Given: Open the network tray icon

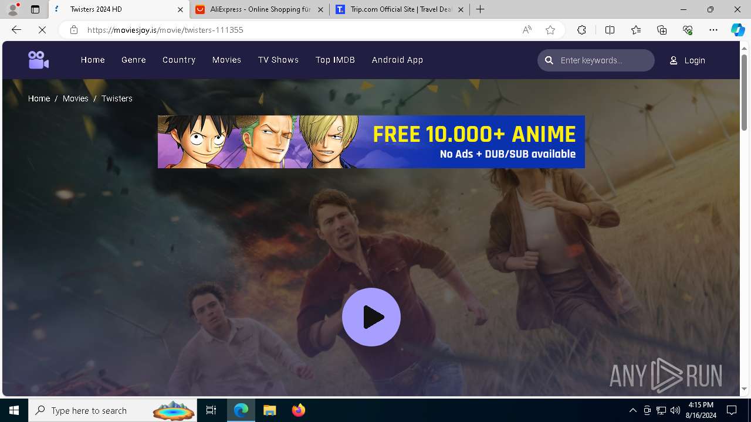Looking at the screenshot, I should pyautogui.click(x=661, y=410).
